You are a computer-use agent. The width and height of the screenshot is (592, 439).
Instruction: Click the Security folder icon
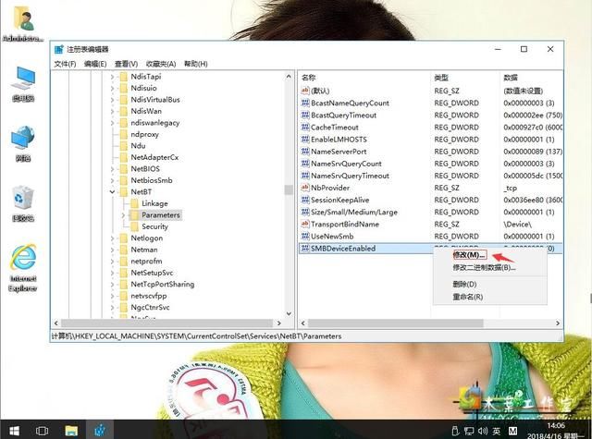point(134,226)
